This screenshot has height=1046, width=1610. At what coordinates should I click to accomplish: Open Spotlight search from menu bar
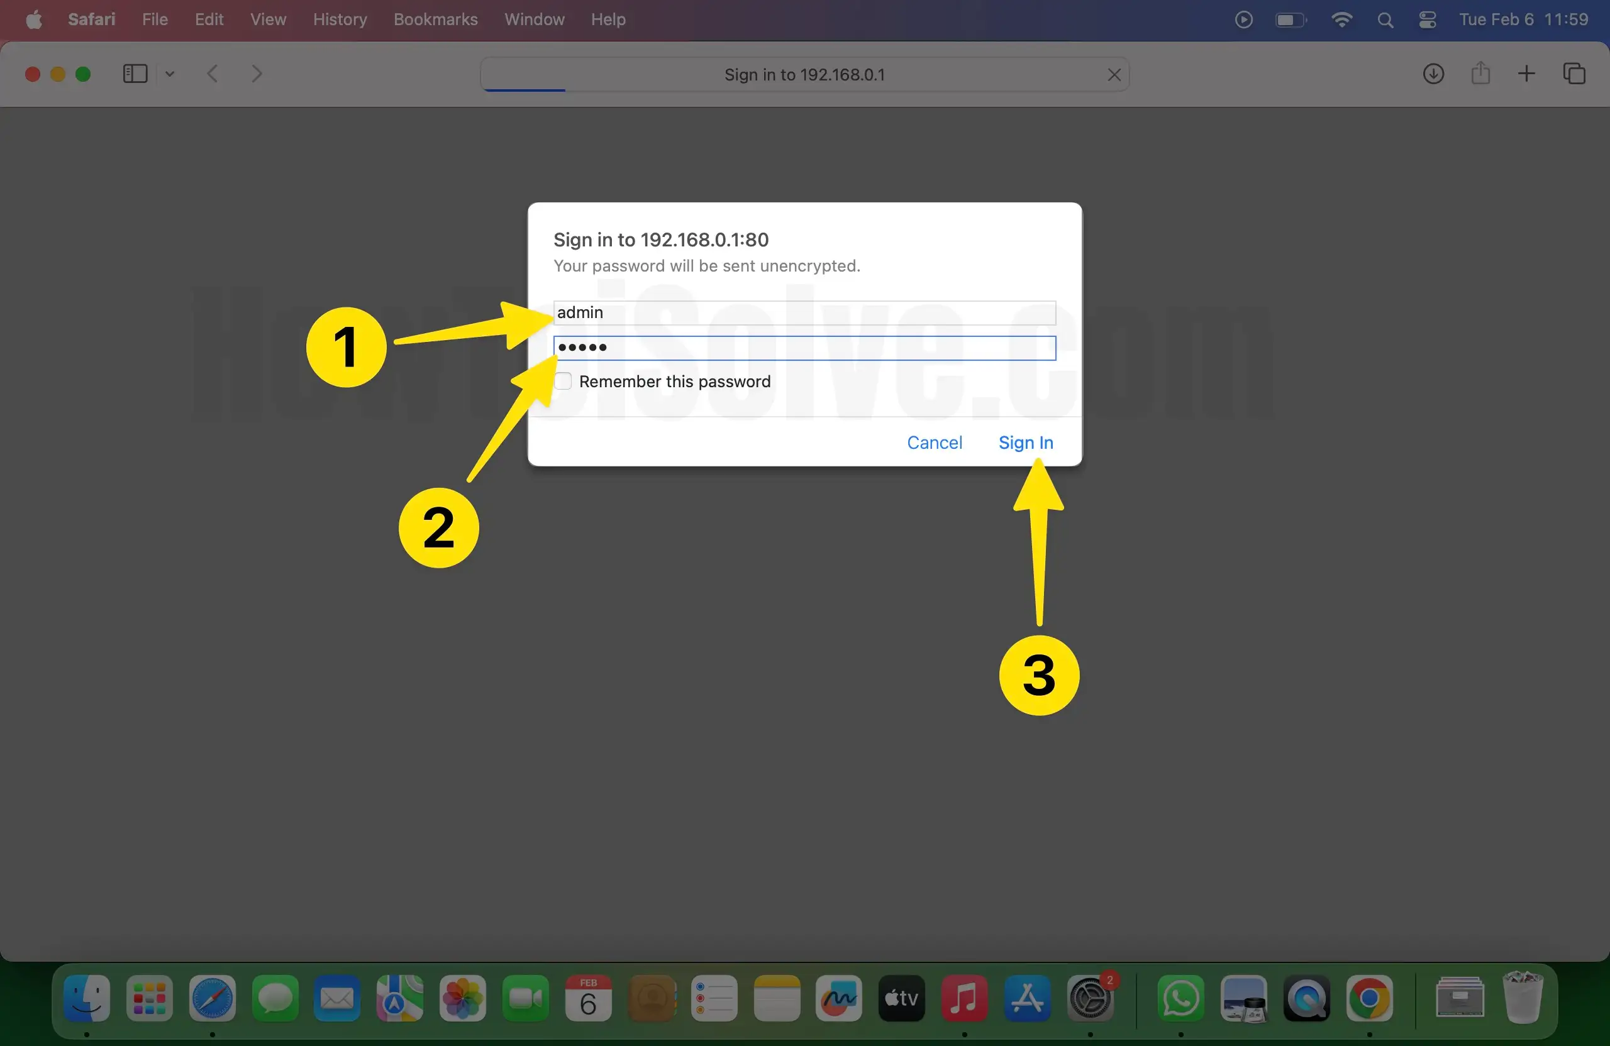(1385, 19)
